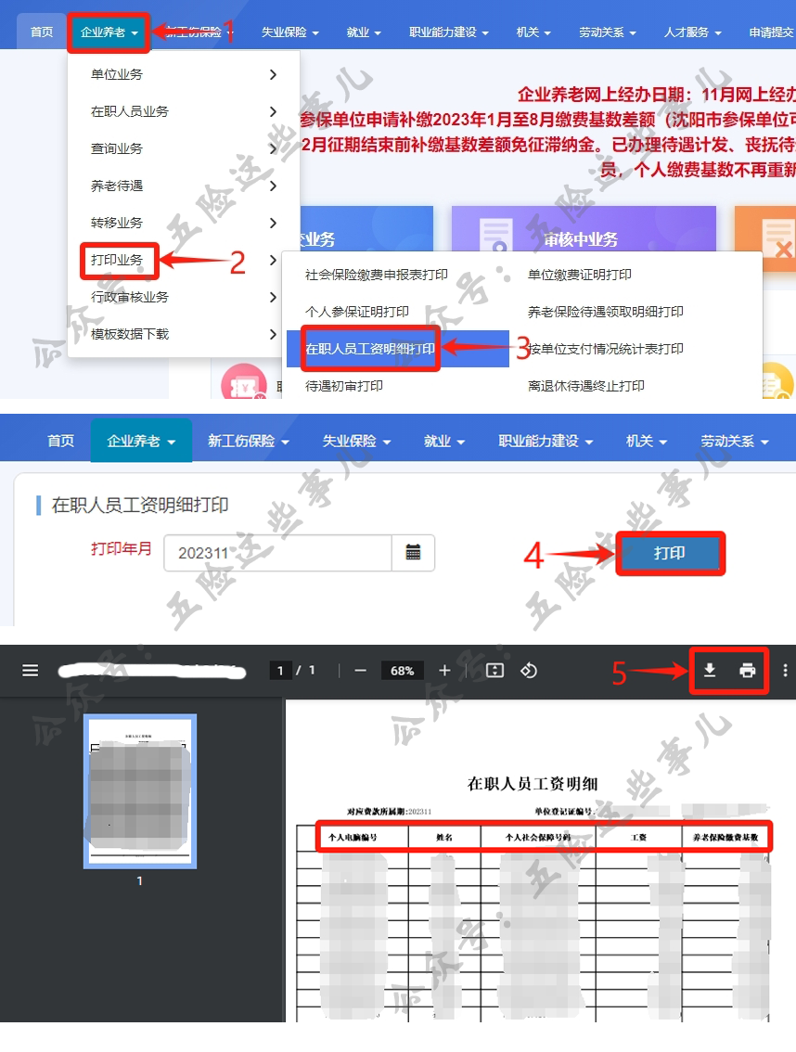The image size is (796, 1052).
Task: Select the page 1 thumbnail preview
Action: tap(139, 791)
